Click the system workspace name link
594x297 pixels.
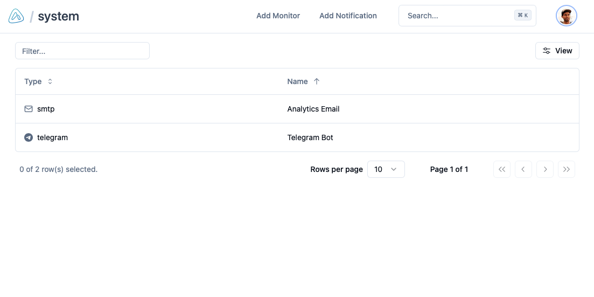pyautogui.click(x=58, y=16)
